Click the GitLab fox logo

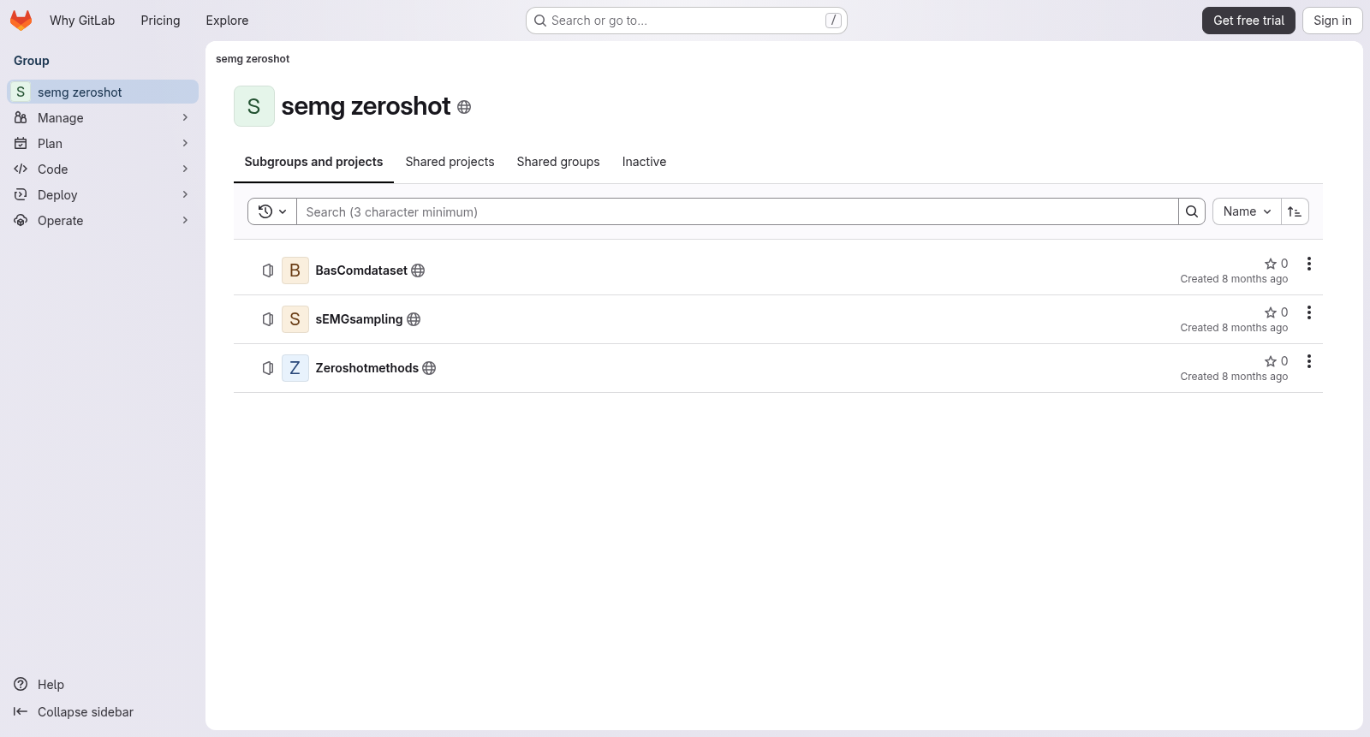click(x=21, y=21)
